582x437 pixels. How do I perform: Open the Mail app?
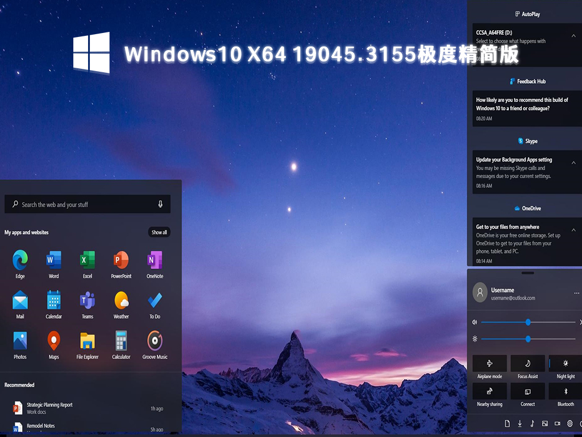[20, 304]
